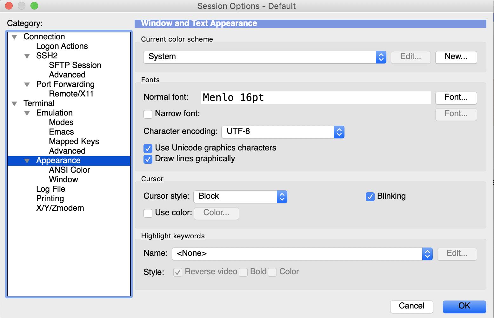
Task: Open the Logon Actions settings
Action: click(x=62, y=46)
